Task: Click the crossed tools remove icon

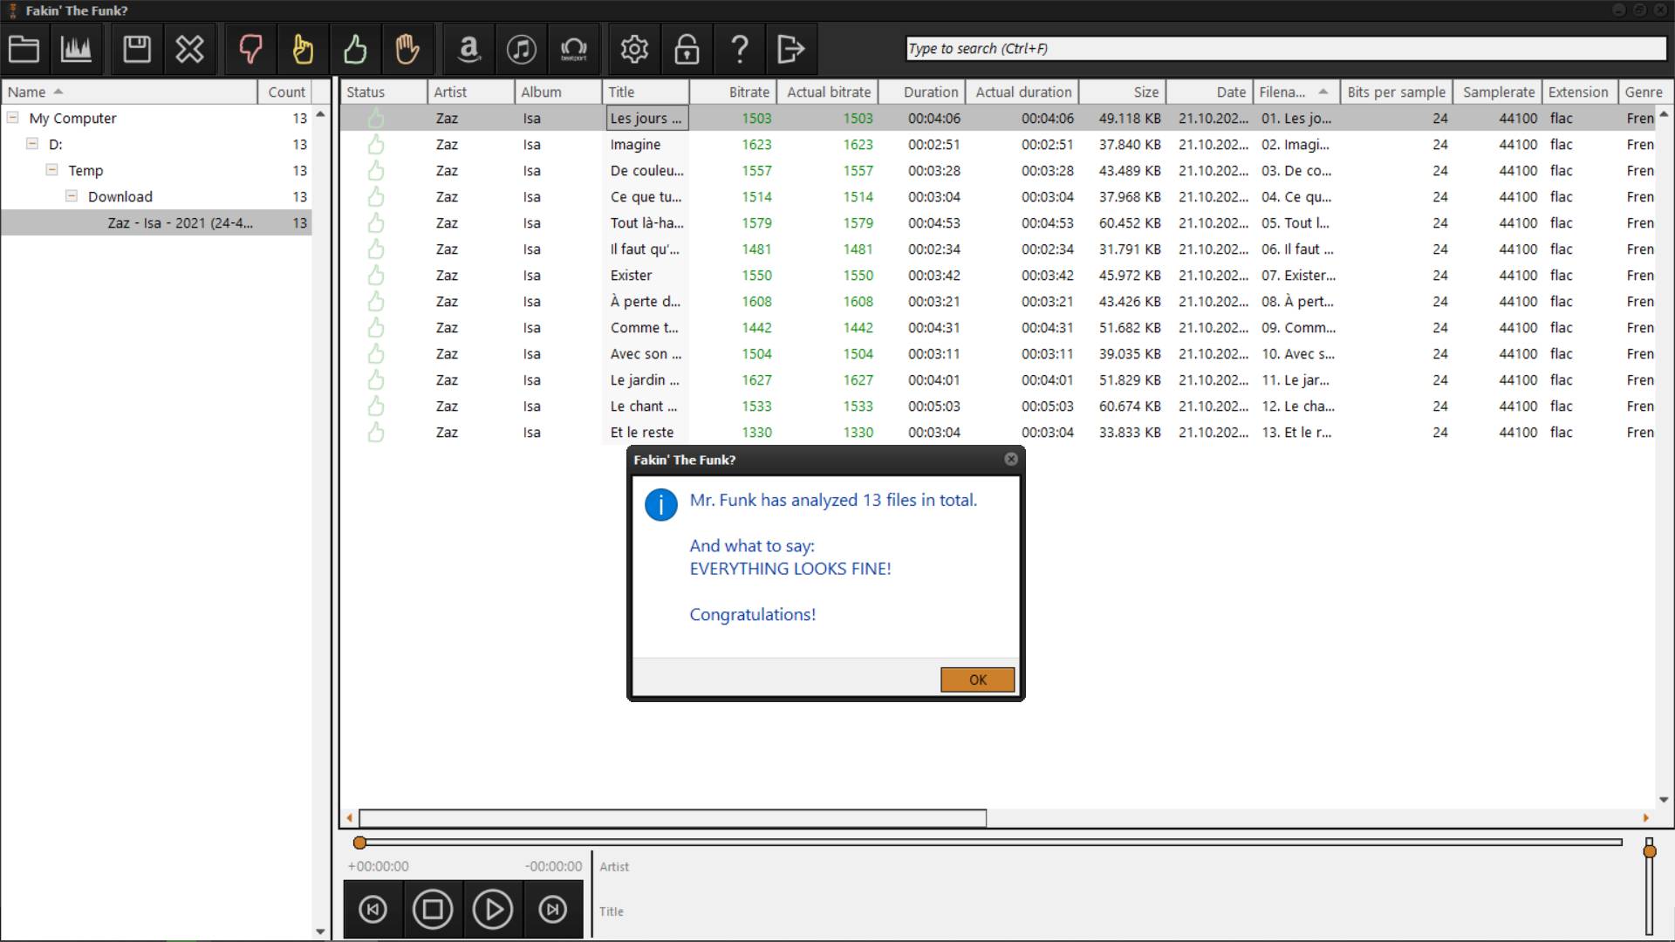Action: (x=189, y=49)
